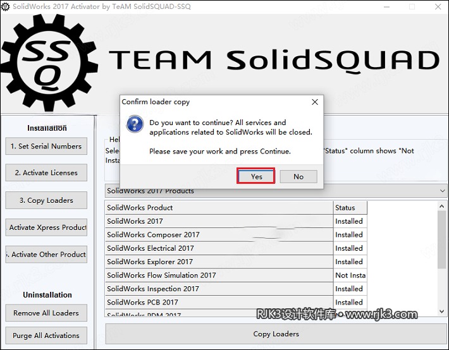The height and width of the screenshot is (350, 449).
Task: Minimize the Activator window
Action: tap(386, 6)
